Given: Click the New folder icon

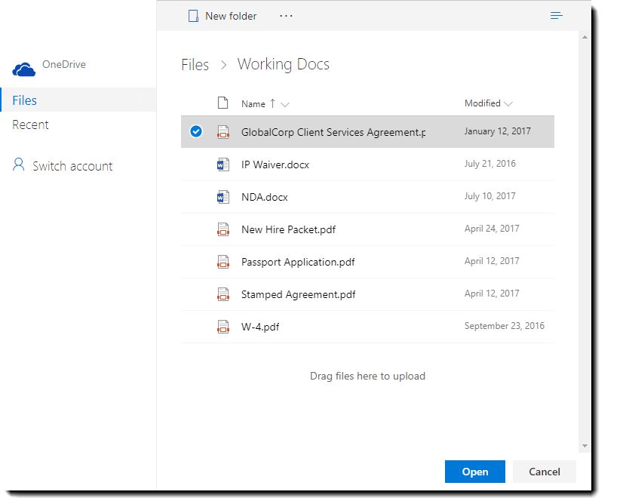Looking at the screenshot, I should click(x=194, y=16).
